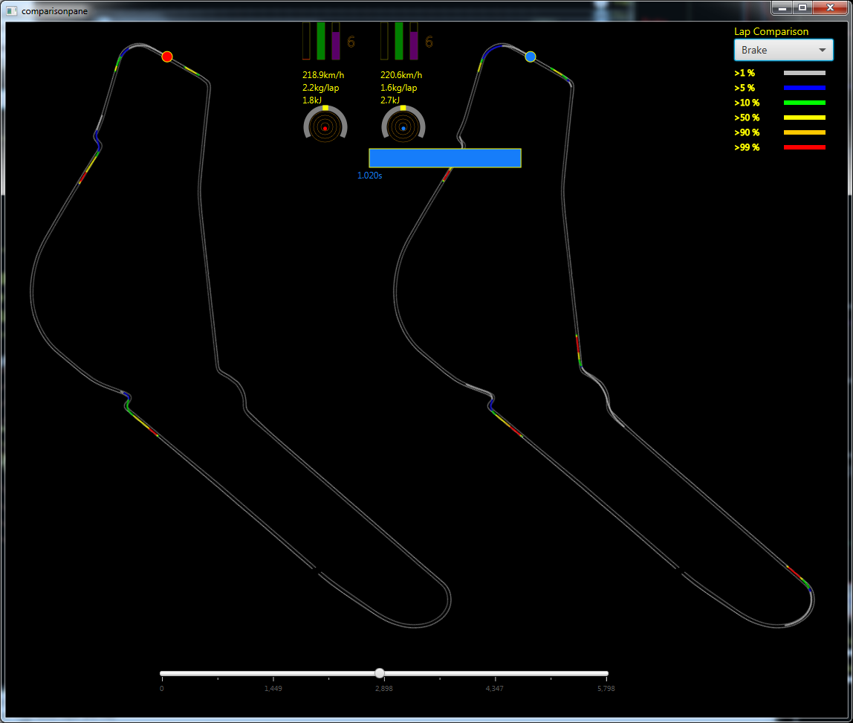Viewport: 853px width, 723px height.
Task: Select the red car marker on left track
Action: click(x=167, y=57)
